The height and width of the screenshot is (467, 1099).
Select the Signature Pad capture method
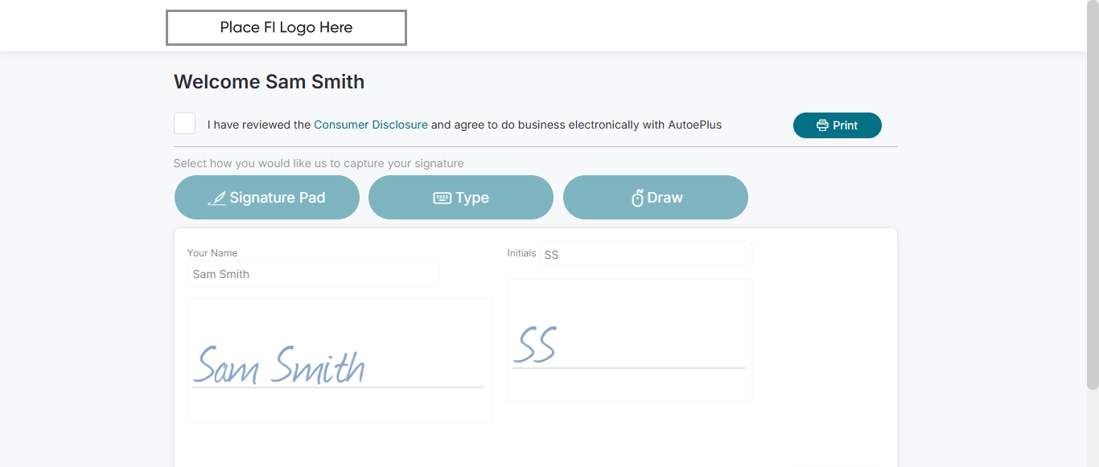[x=267, y=198]
